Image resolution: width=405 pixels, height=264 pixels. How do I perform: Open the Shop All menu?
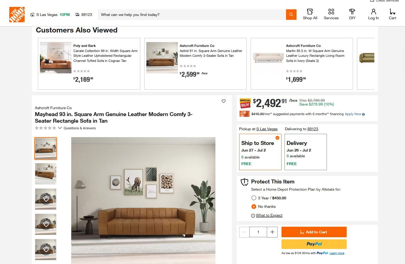click(x=310, y=14)
